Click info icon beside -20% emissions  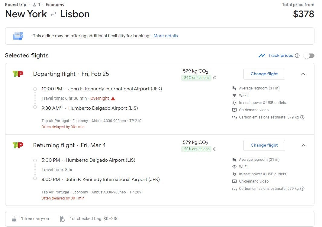[x=215, y=149]
